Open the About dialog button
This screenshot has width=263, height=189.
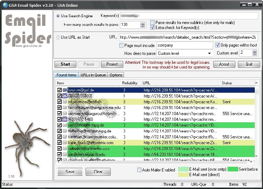[x=224, y=64]
